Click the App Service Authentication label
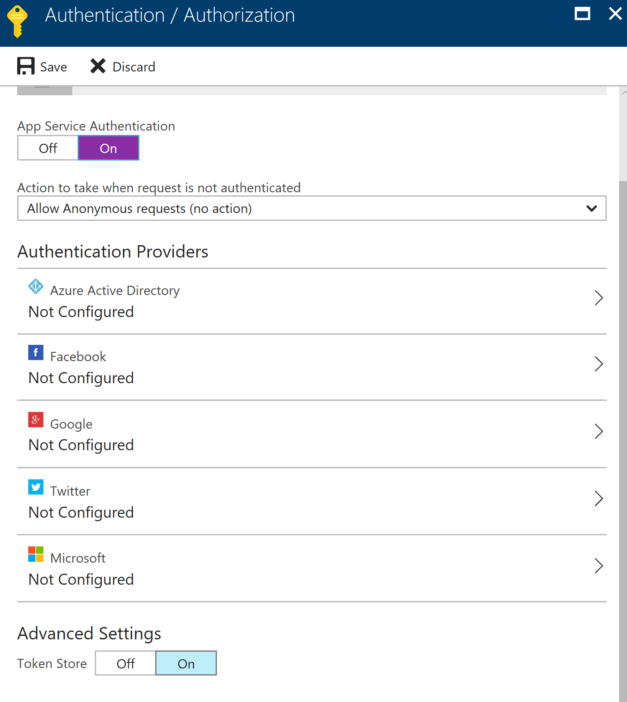This screenshot has width=627, height=702. pos(96,126)
